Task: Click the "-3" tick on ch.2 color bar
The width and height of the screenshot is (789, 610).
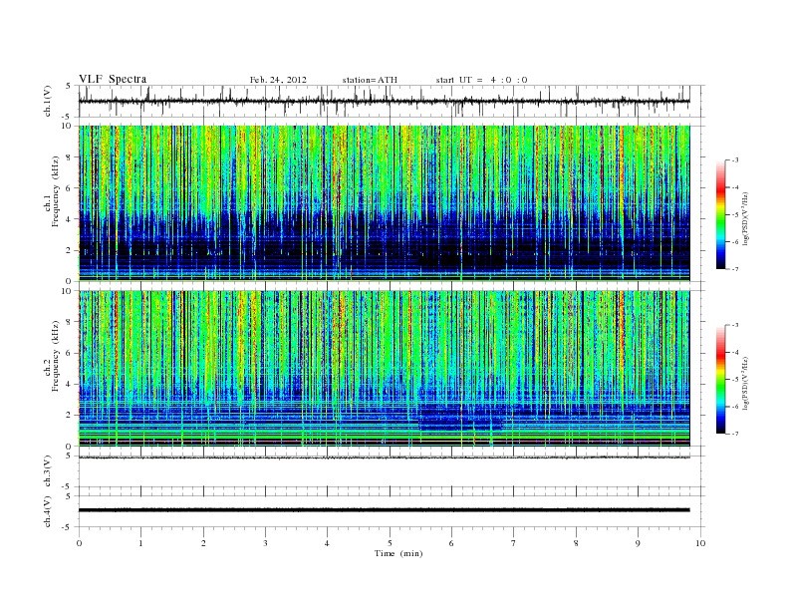Action: pos(734,325)
